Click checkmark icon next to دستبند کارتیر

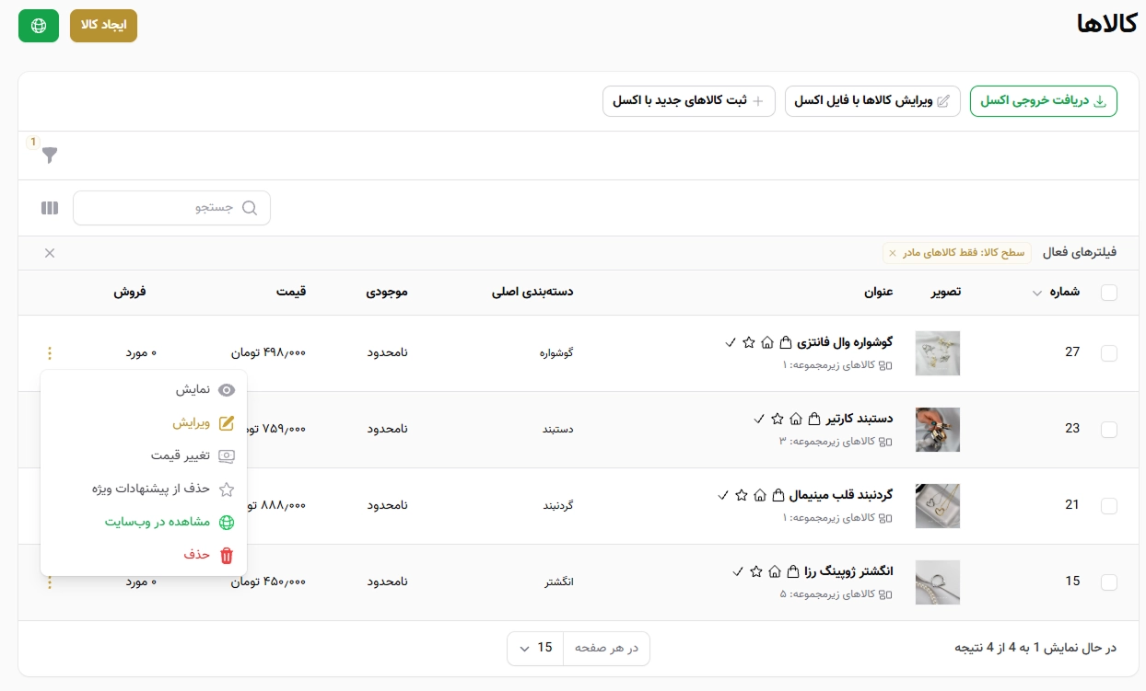pos(759,419)
